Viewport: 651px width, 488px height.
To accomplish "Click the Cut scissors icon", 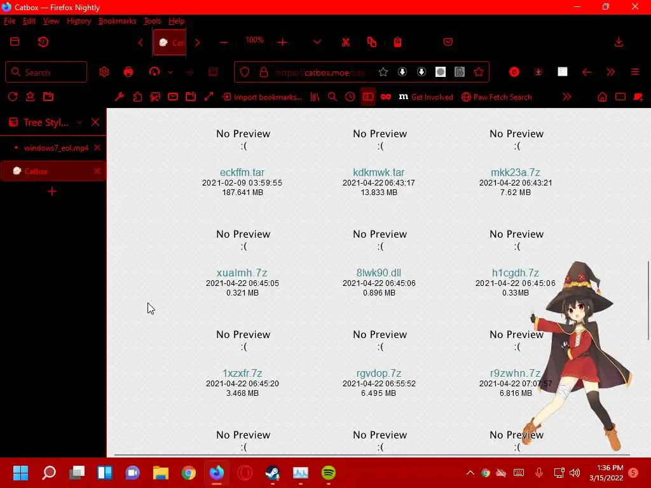I will click(x=345, y=42).
